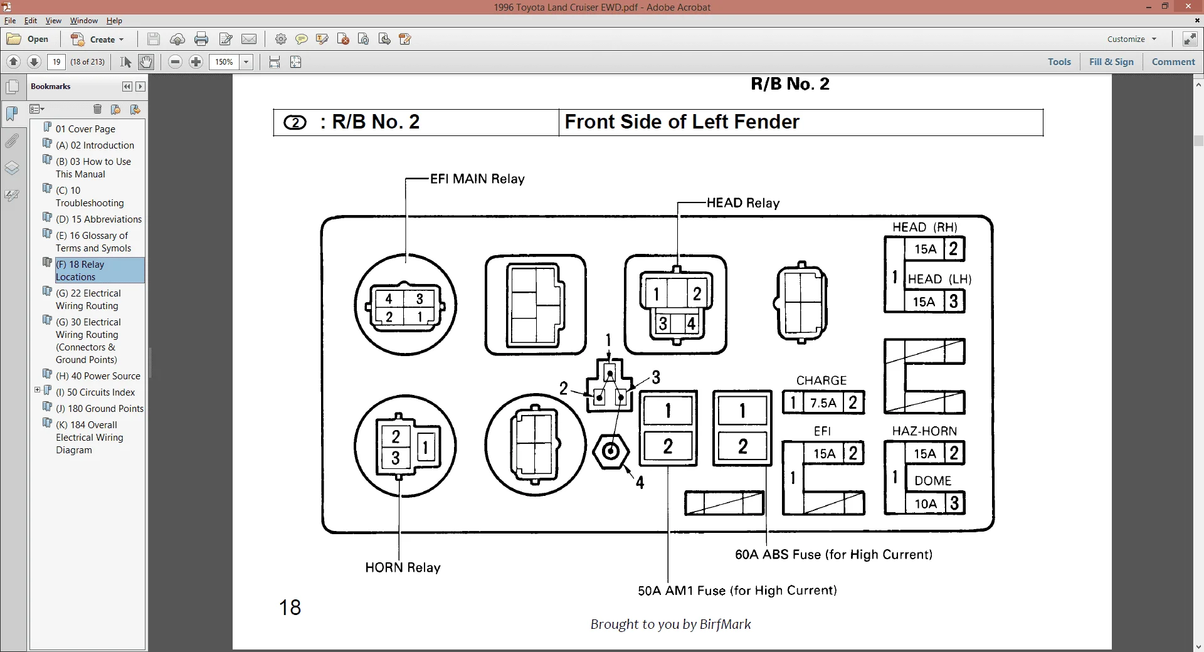Show the Page Thumbnails panel
Screen dimensions: 1204x652
click(x=12, y=87)
